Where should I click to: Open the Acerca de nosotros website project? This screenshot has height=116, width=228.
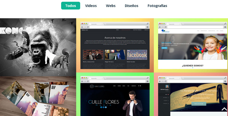click(115, 45)
